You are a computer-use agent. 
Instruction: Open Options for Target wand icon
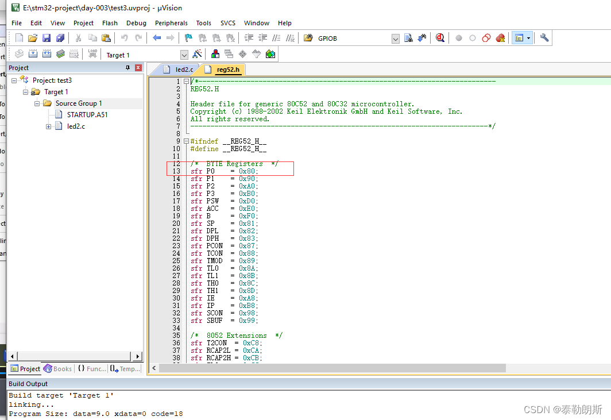point(197,54)
